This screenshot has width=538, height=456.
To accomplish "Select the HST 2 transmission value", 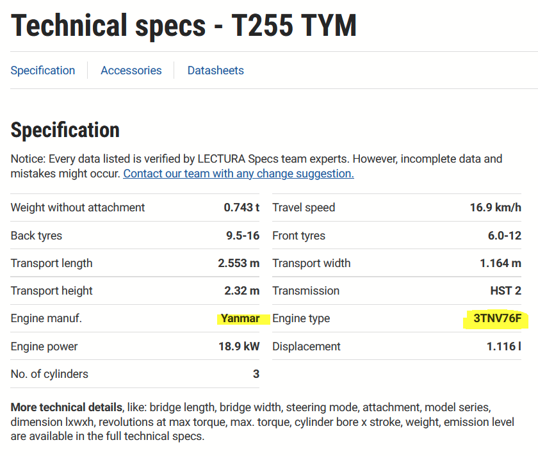I will (505, 291).
